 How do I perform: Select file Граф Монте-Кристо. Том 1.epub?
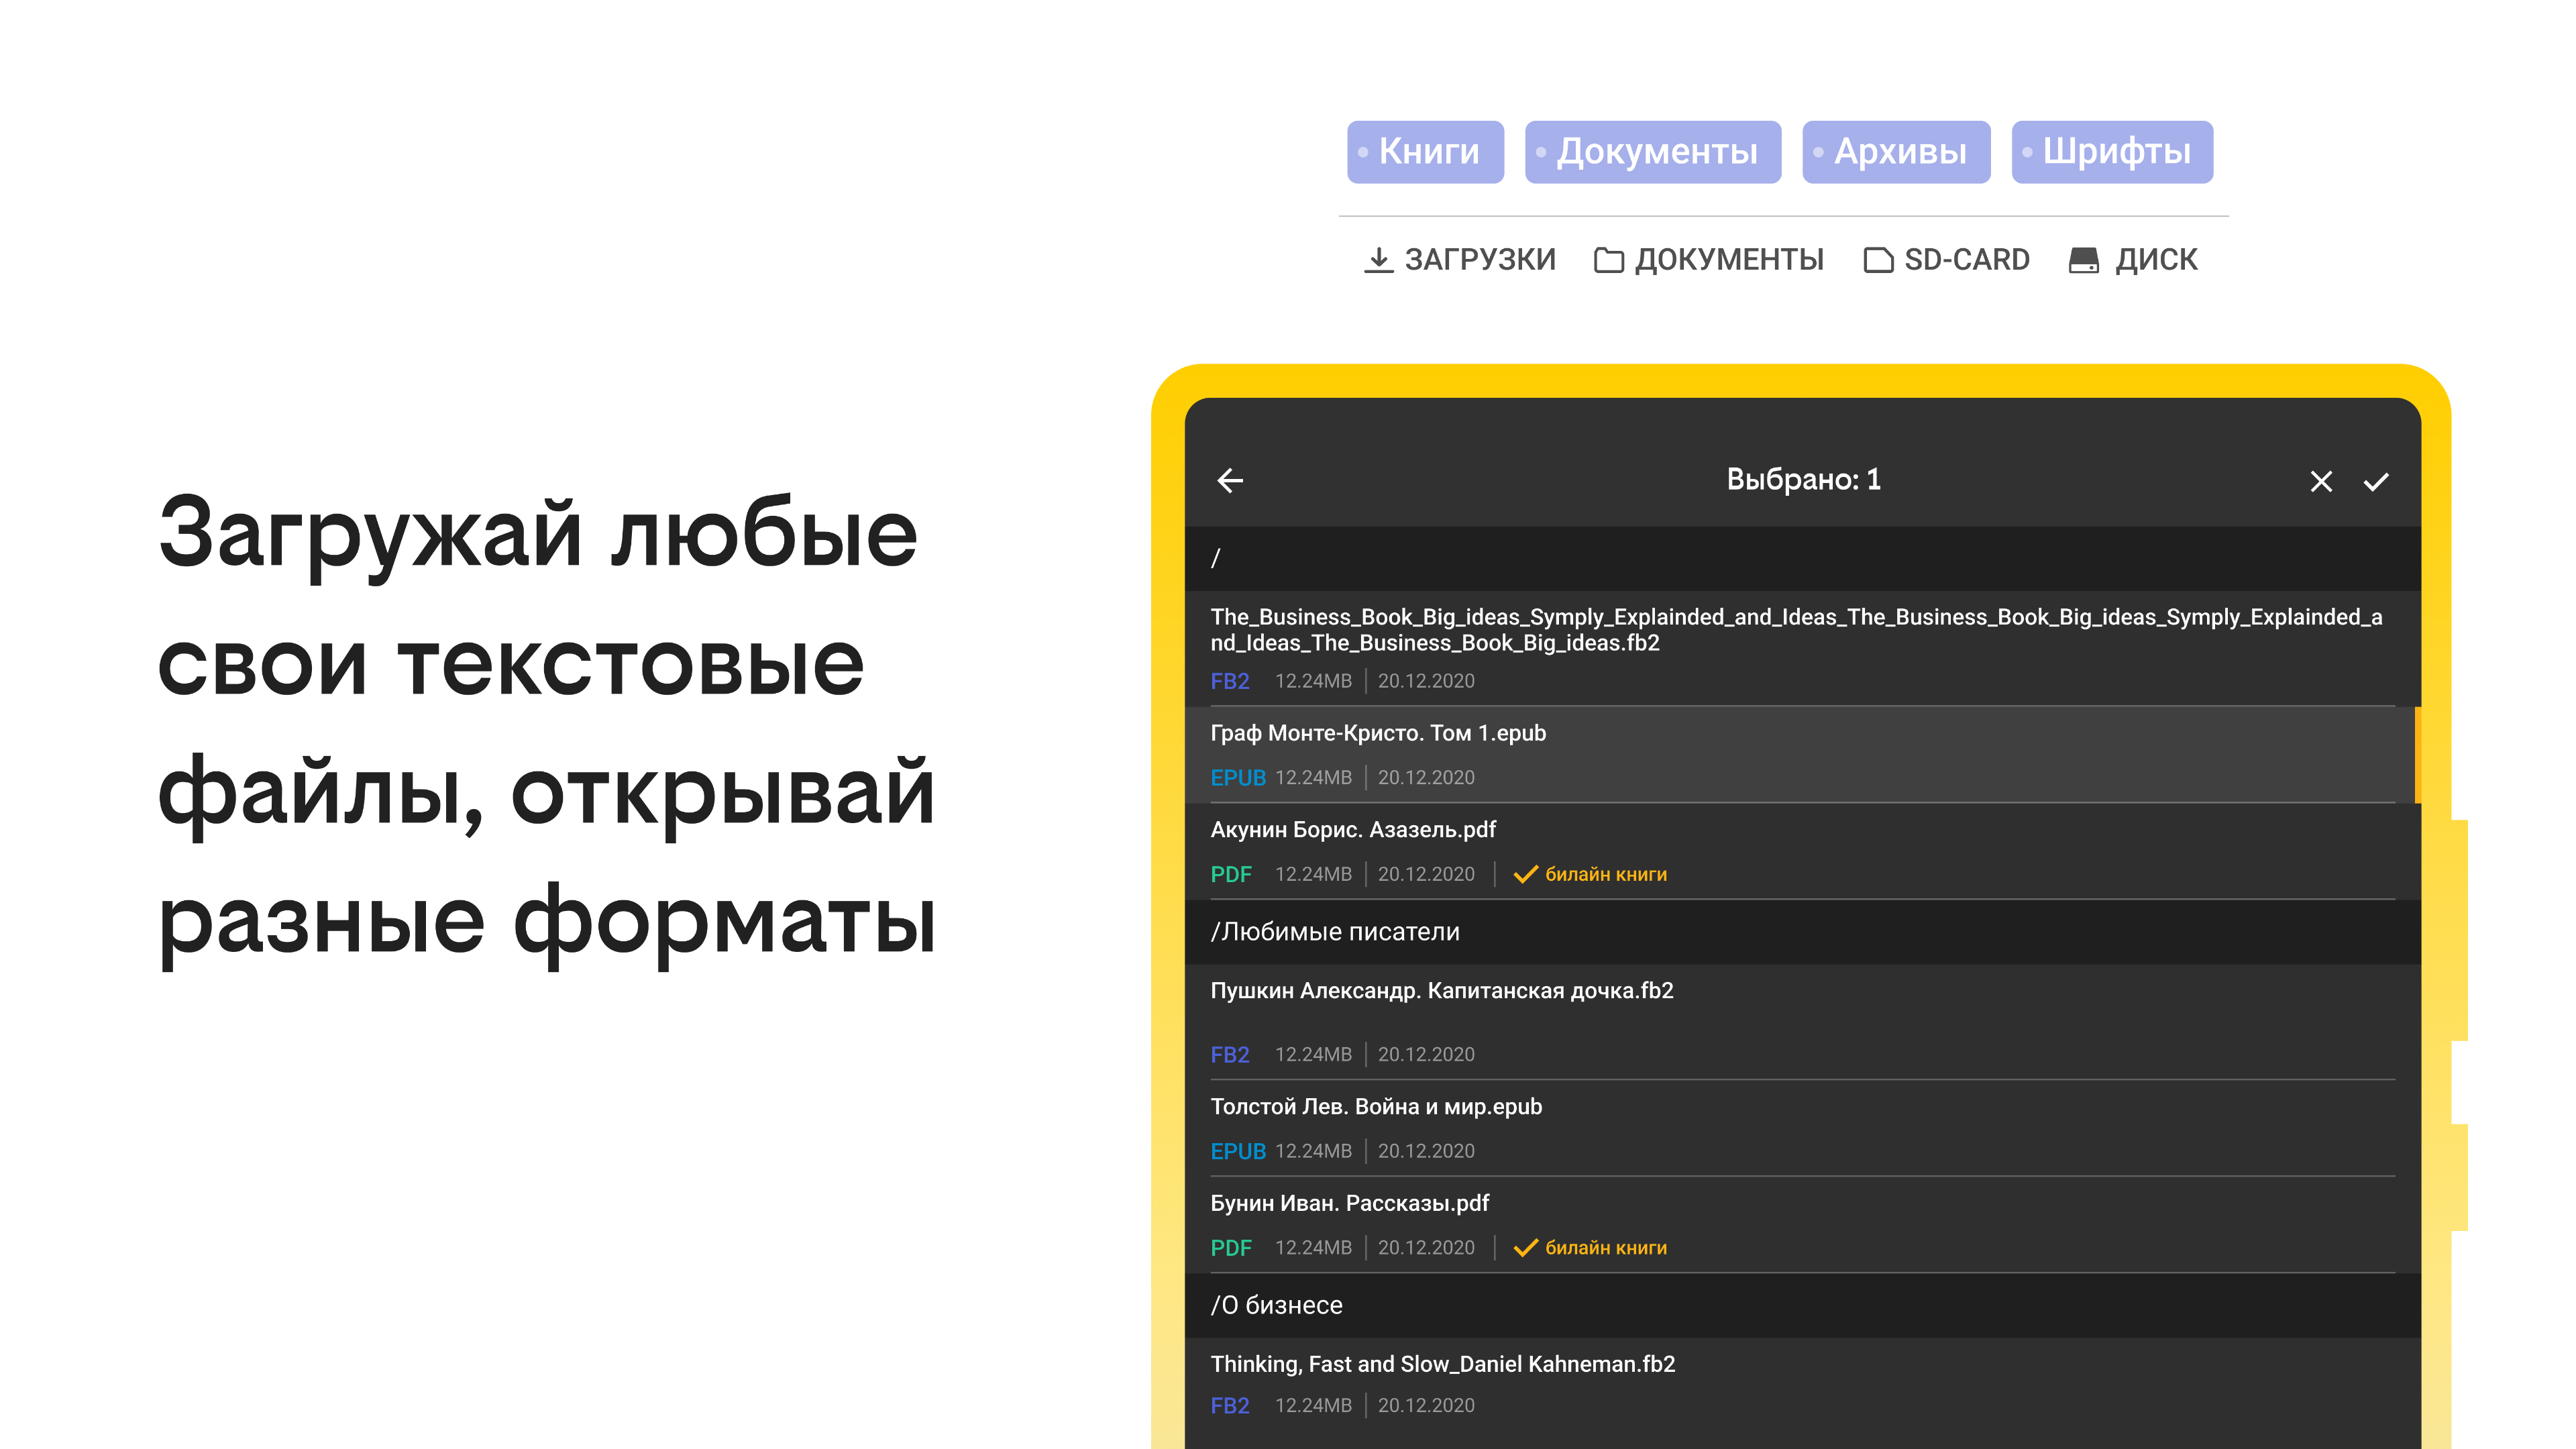point(1802,755)
